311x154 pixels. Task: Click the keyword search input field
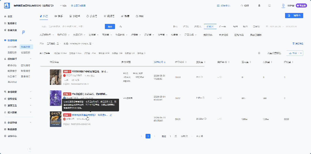(x=72, y=26)
